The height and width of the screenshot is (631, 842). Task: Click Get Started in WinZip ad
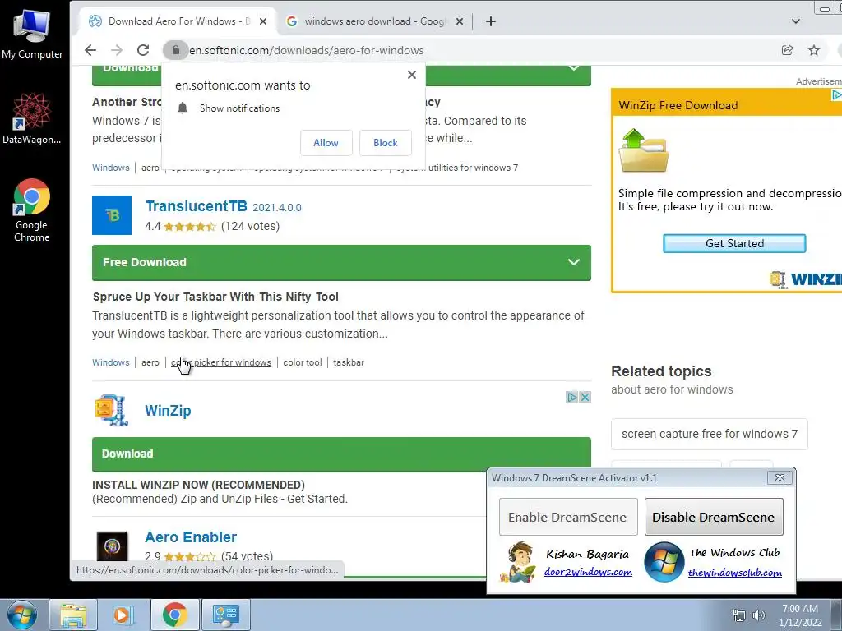click(x=734, y=243)
